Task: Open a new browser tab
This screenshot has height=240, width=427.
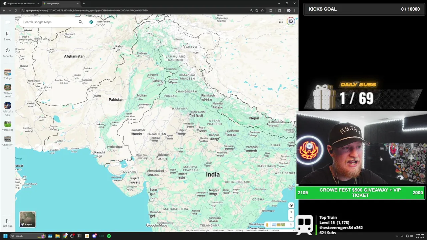Action: [x=84, y=3]
